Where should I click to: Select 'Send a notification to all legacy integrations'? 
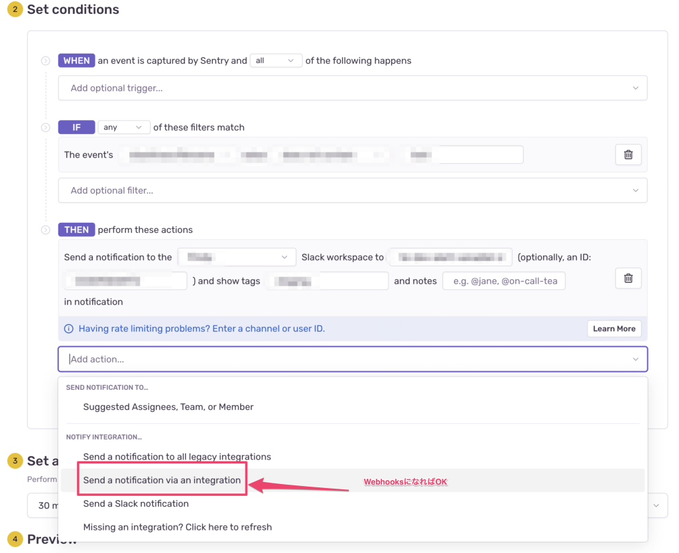click(x=177, y=457)
